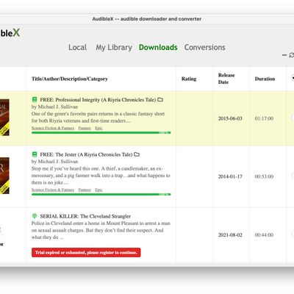This screenshot has width=294, height=294.
Task: Click author Michael J. Sullivan under The Jester
Action: click(x=57, y=162)
